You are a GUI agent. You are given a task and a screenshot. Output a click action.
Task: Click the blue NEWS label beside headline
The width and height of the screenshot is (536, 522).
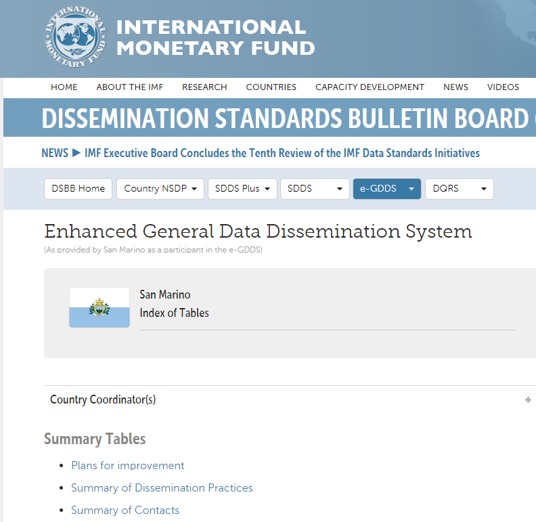point(55,153)
